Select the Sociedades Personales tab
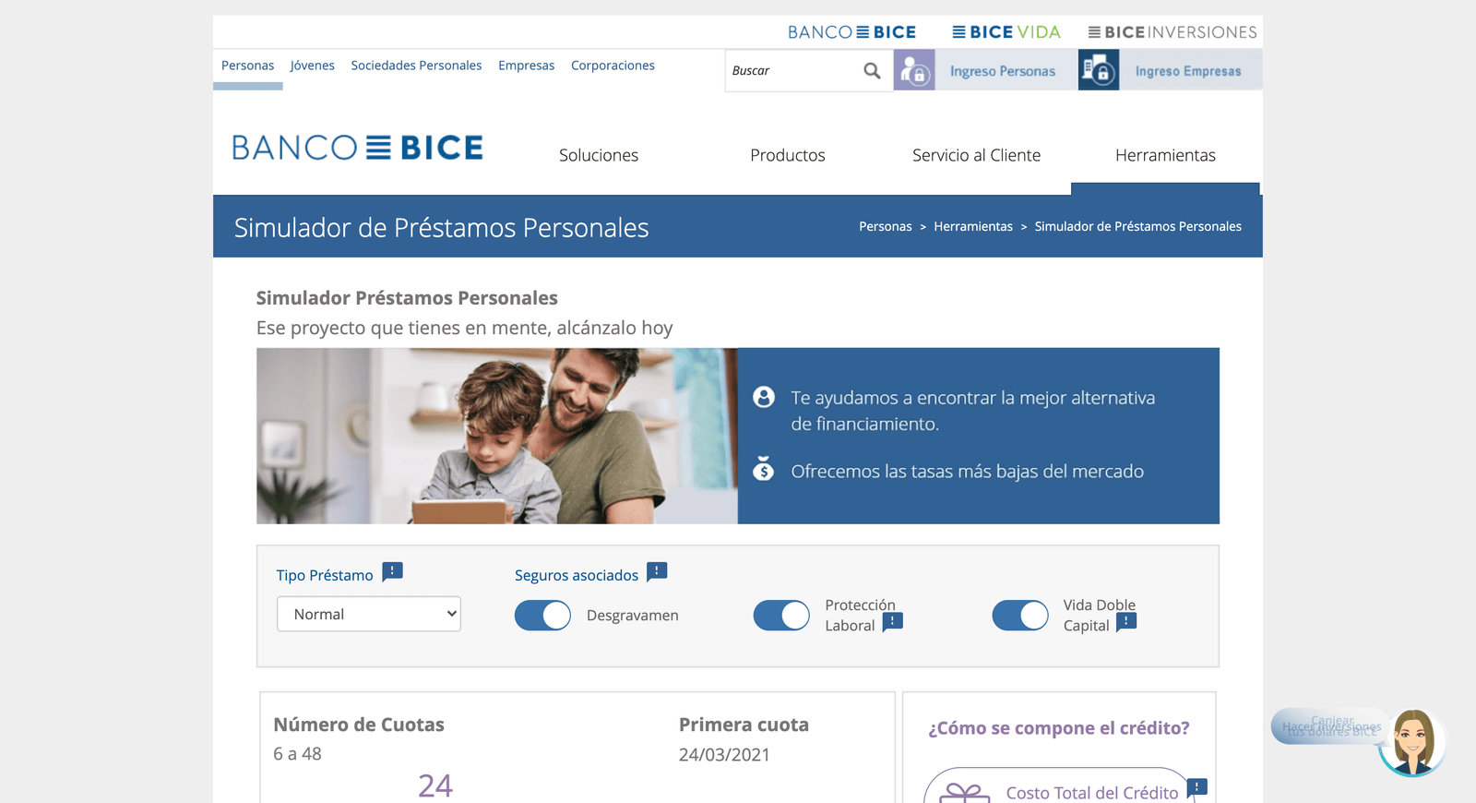 pyautogui.click(x=416, y=66)
